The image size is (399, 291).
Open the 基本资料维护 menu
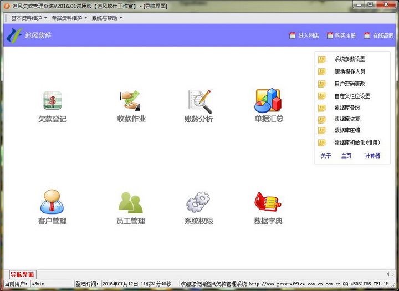[27, 18]
